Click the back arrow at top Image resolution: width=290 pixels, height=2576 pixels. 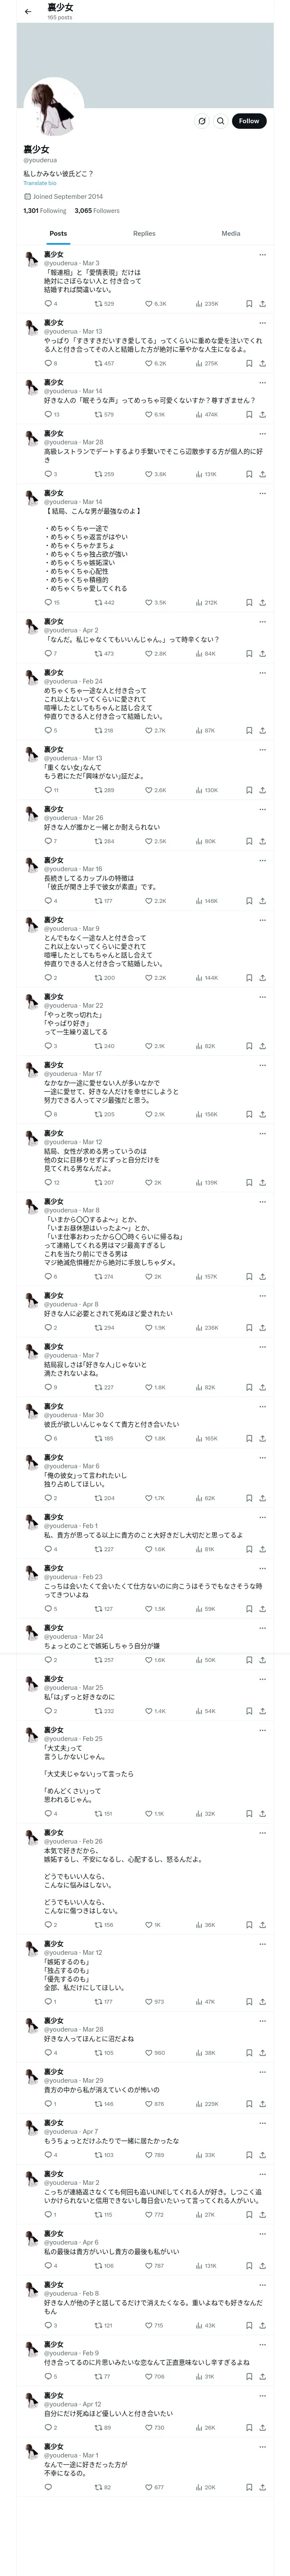coord(28,12)
